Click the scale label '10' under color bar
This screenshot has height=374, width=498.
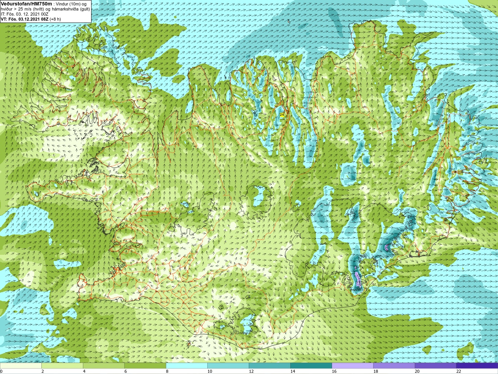tap(210, 371)
